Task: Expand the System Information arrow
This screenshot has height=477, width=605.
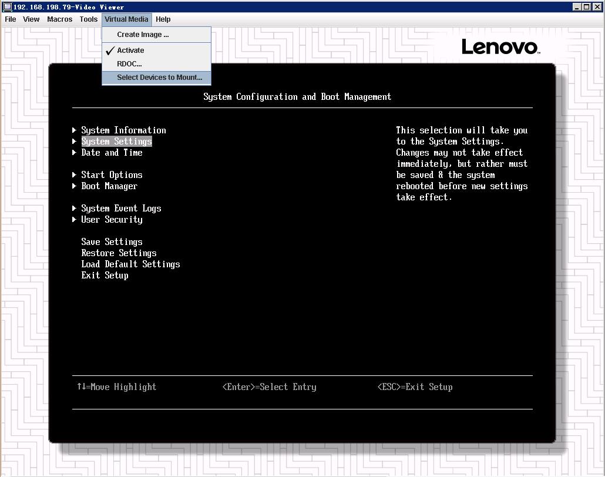Action: coord(75,130)
